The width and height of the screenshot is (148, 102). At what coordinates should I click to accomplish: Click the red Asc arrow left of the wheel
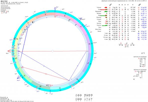click(9, 51)
